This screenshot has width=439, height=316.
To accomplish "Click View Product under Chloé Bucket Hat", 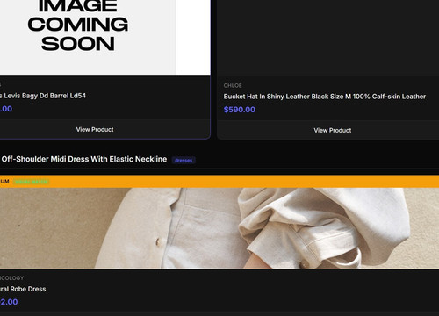I will pyautogui.click(x=333, y=130).
